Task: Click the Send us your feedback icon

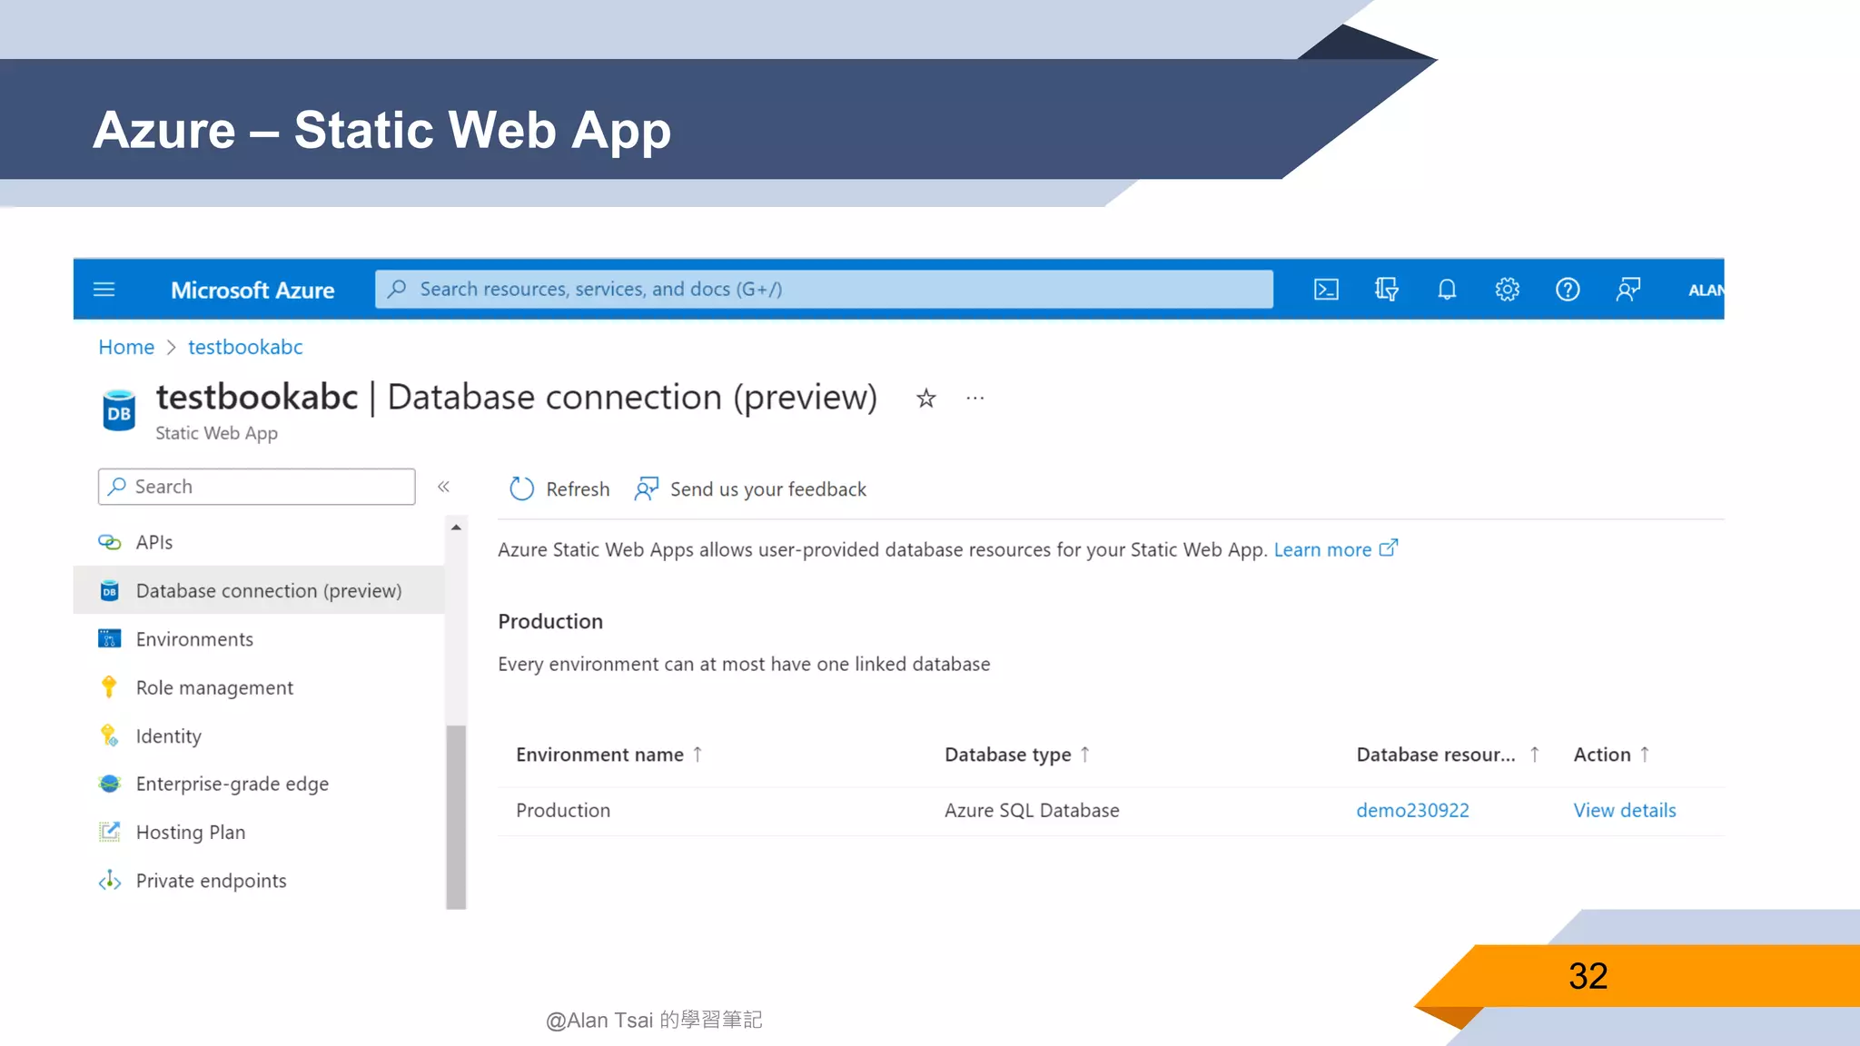Action: click(647, 489)
